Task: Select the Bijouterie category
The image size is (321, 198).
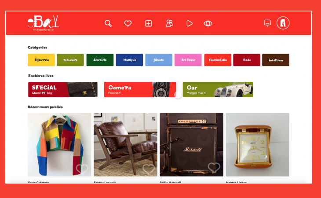Action: 41,60
